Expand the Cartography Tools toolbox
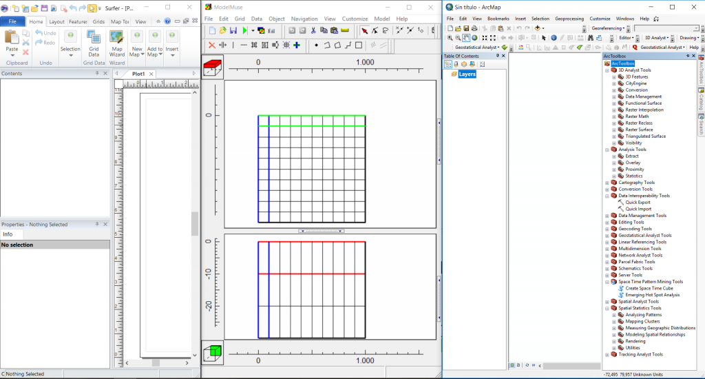This screenshot has height=379, width=705. (607, 183)
